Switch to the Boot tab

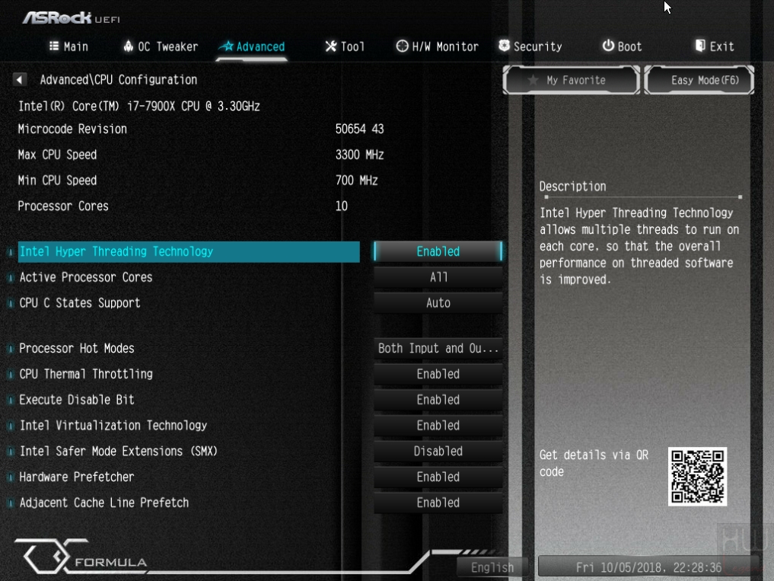point(622,46)
